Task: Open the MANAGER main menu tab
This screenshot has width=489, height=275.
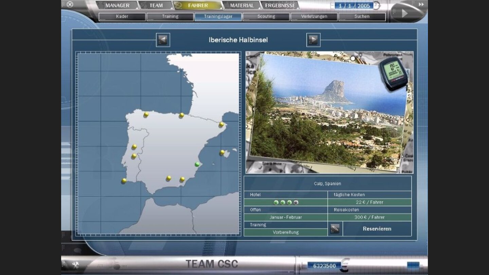Action: (117, 5)
